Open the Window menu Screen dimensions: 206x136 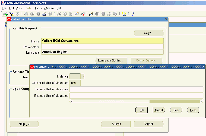click(49, 8)
